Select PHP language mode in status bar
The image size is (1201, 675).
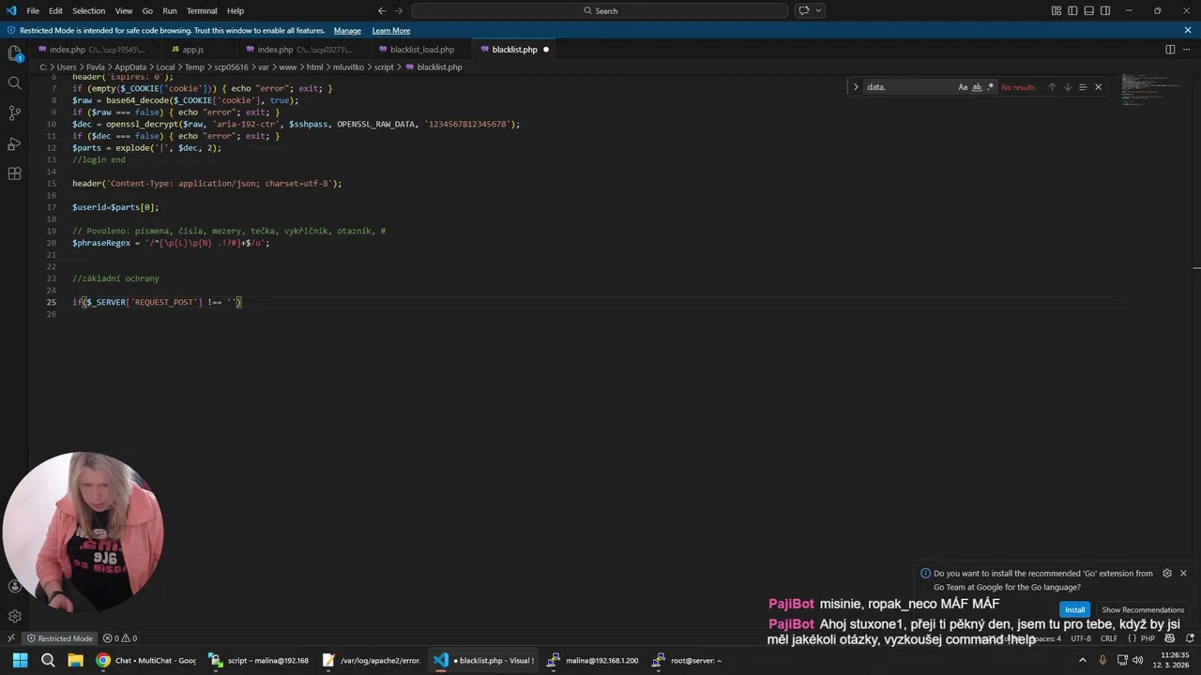pyautogui.click(x=1148, y=638)
